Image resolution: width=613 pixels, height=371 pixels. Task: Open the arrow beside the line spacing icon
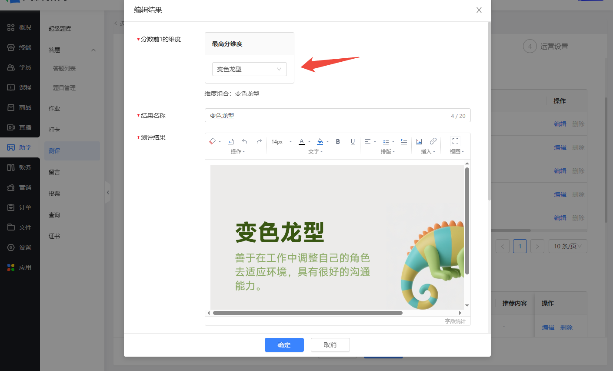[x=393, y=141]
